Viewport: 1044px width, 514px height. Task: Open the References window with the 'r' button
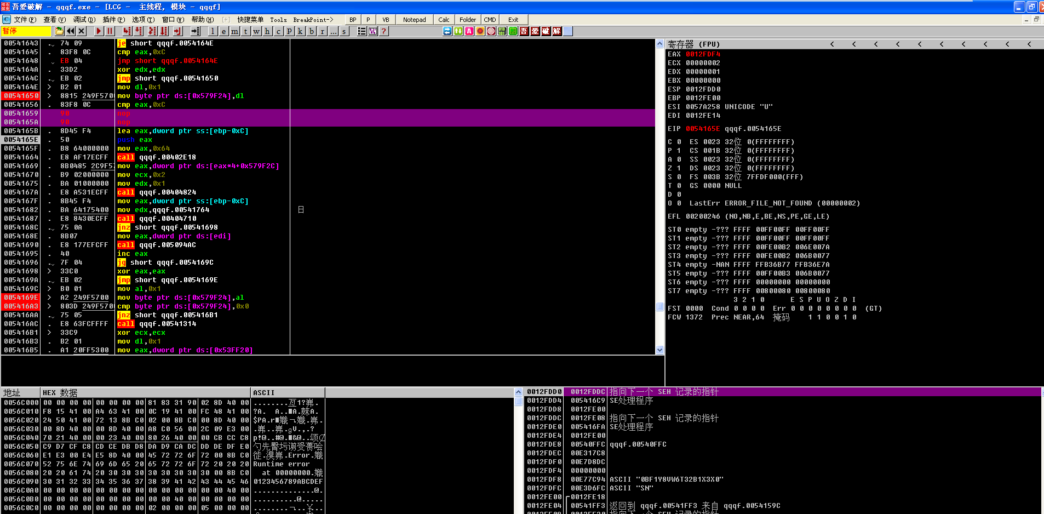[x=322, y=31]
